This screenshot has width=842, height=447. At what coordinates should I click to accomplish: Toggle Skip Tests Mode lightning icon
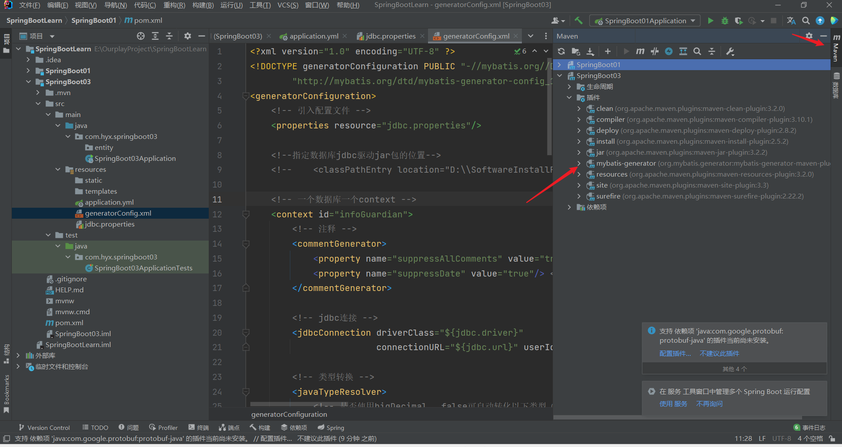[669, 52]
